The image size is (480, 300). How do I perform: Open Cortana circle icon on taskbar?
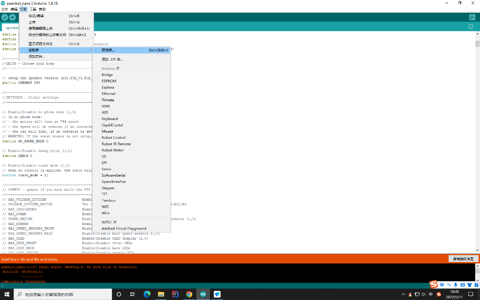(119, 294)
